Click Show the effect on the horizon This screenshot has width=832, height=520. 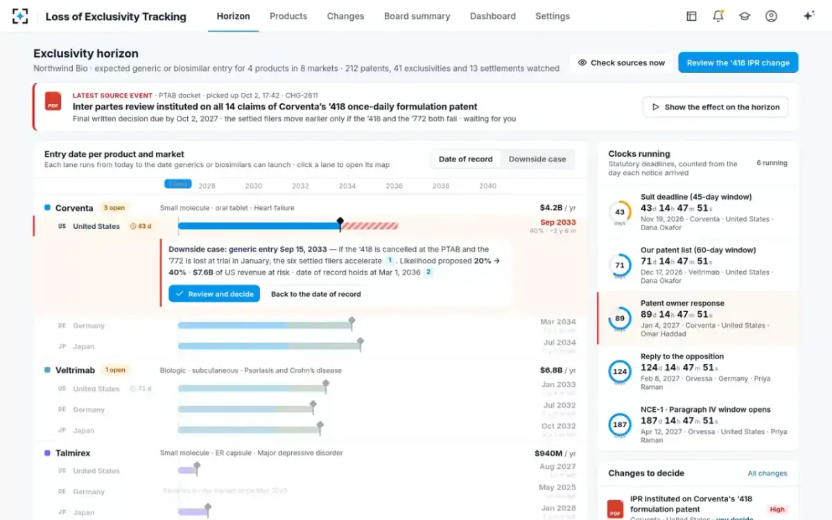(x=716, y=107)
